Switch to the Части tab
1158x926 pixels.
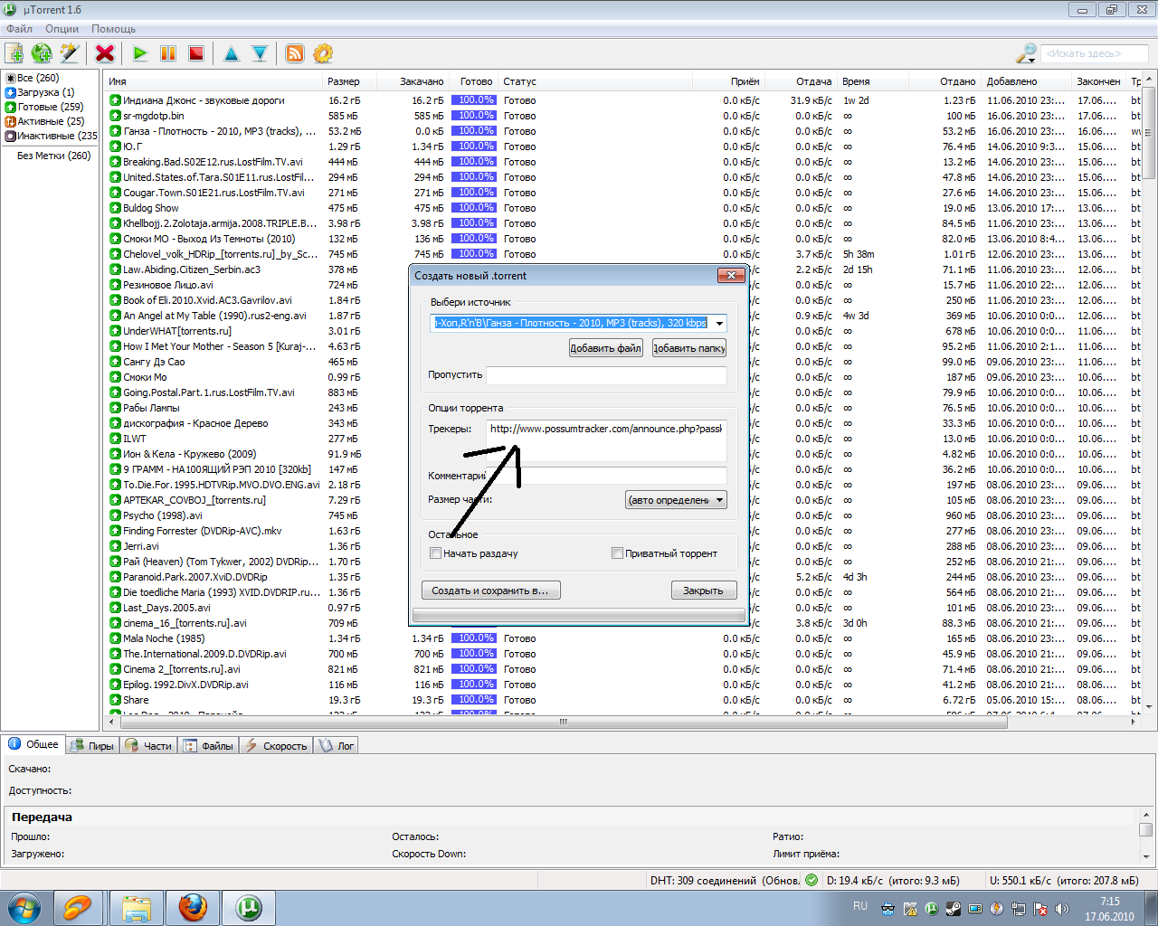point(148,746)
